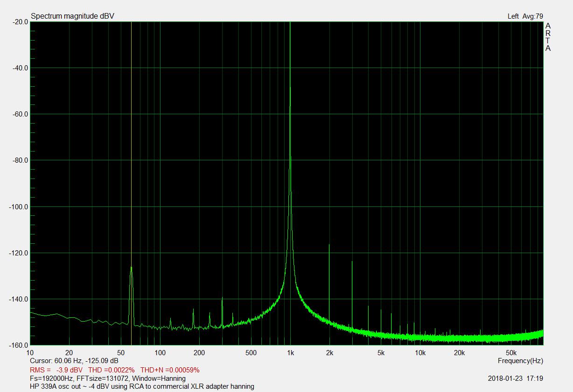
Task: Click the 200 frequency axis label
Action: coord(199,352)
